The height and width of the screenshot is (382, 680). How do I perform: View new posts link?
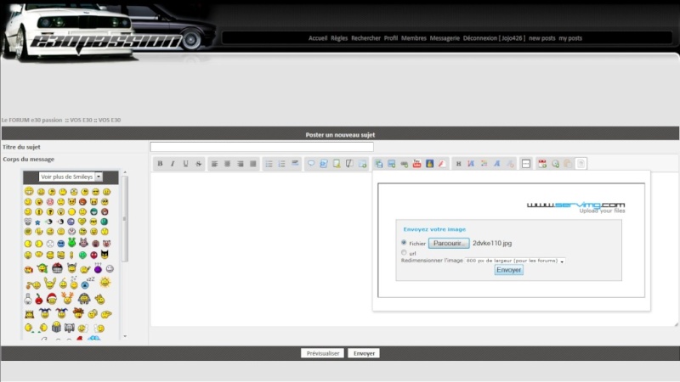click(541, 38)
